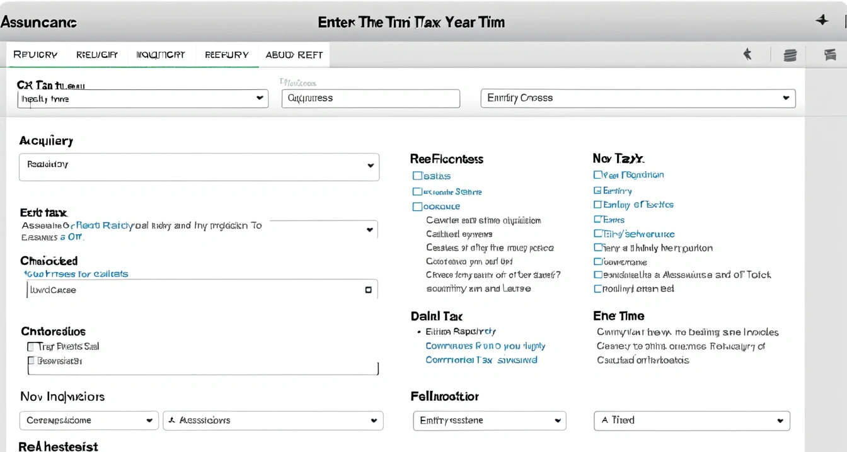
Task: Open the Emtiry ssstene dropdown under Fellnrootior
Action: tap(490, 421)
